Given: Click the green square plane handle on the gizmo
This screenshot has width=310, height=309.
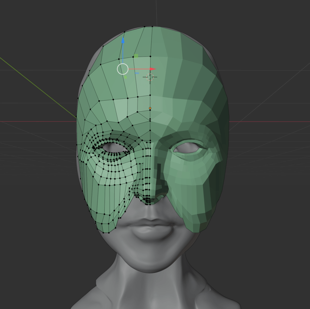Looking at the screenshot, I should point(136,56).
